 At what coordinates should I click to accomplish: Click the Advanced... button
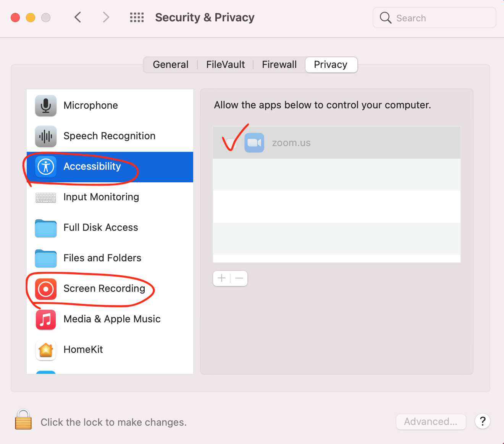click(431, 422)
